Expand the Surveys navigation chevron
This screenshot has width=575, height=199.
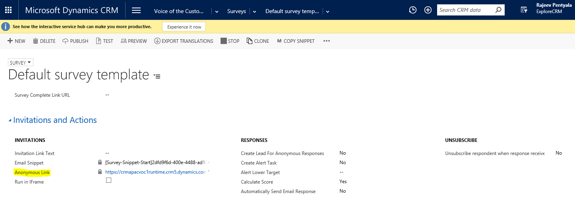[x=255, y=11]
